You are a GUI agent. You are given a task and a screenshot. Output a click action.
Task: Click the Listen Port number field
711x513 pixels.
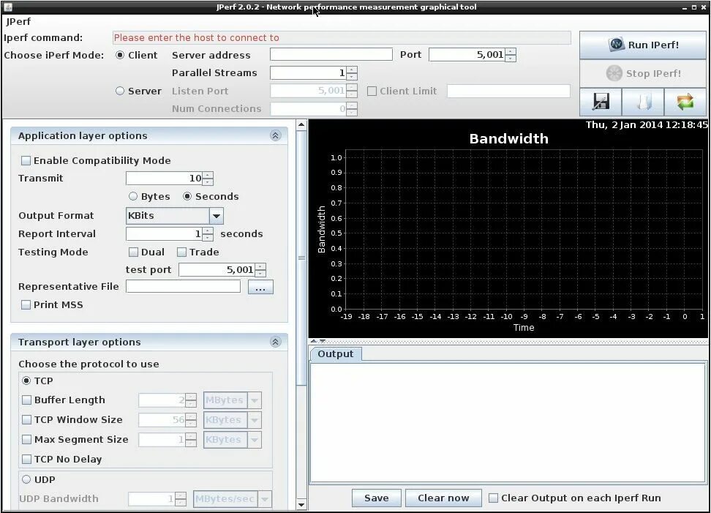(x=309, y=91)
